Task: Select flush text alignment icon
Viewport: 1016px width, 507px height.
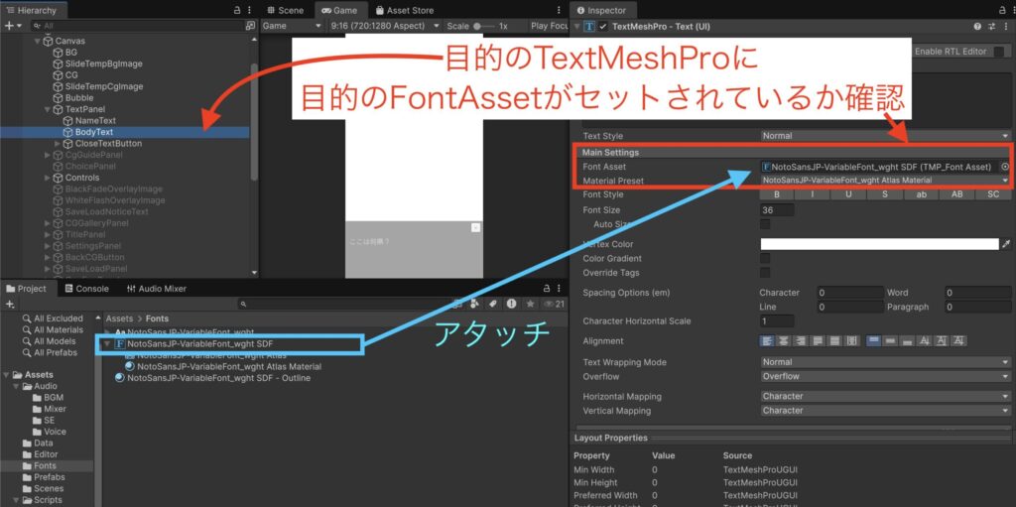Action: point(834,341)
